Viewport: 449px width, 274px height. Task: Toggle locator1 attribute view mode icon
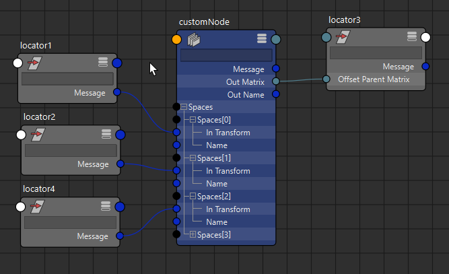(x=103, y=63)
